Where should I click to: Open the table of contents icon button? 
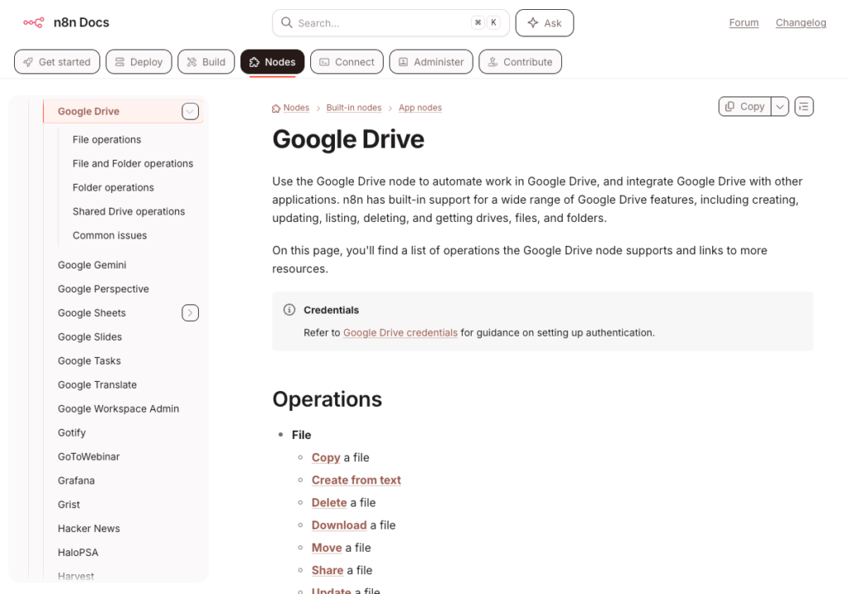804,107
